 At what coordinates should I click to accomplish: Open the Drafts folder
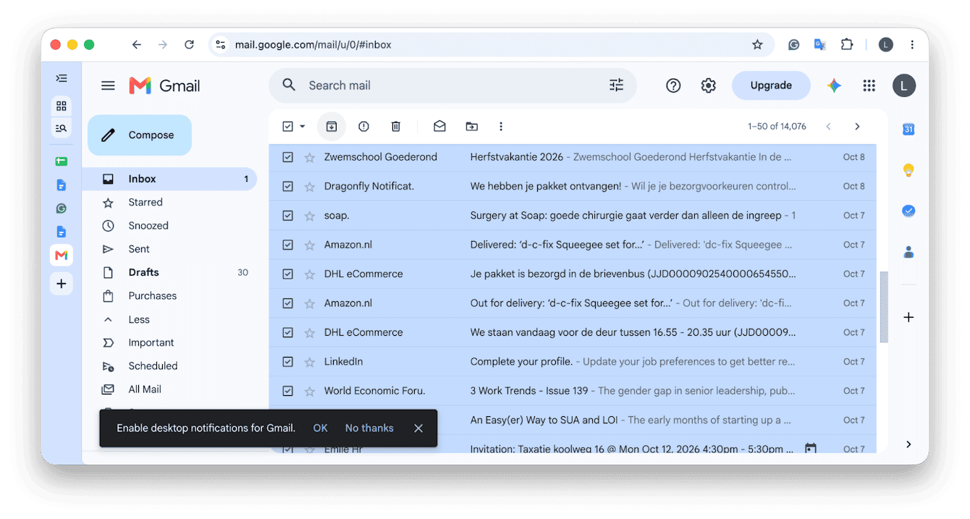[x=169, y=272]
